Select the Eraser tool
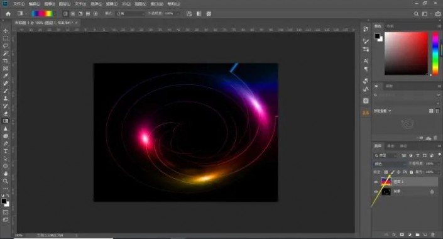The width and height of the screenshot is (443, 239). (6, 113)
